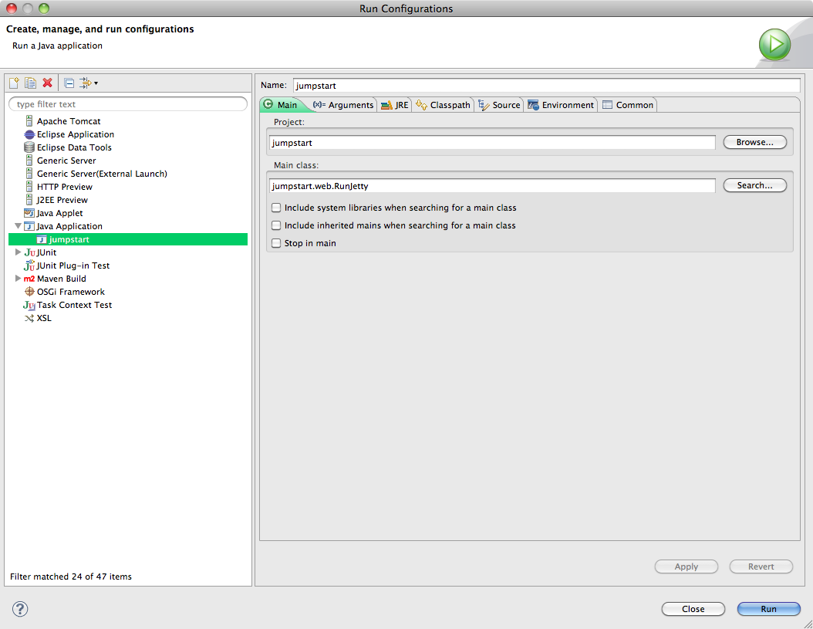
Task: Click the XSL configuration icon
Action: 29,318
